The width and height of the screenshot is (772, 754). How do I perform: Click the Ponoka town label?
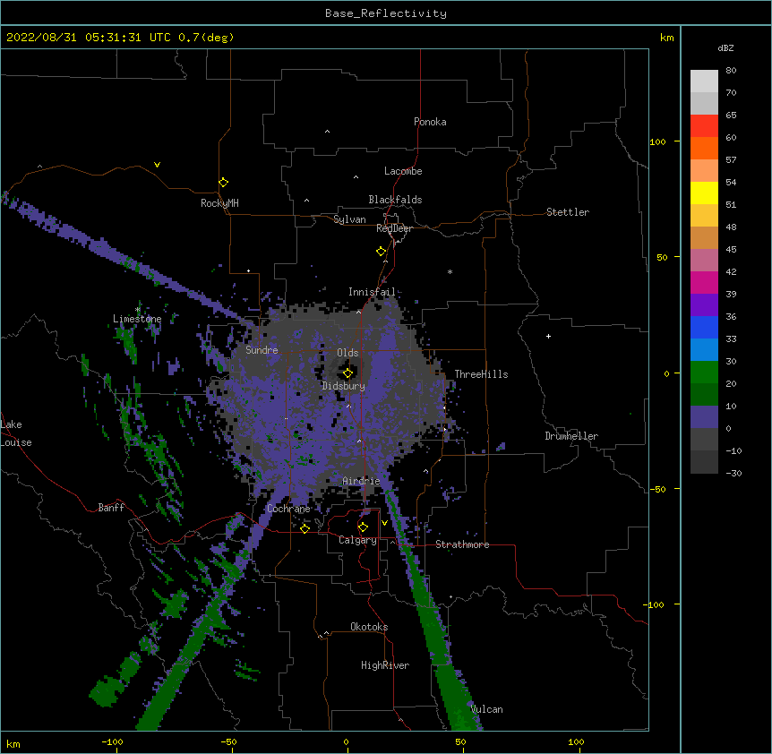click(430, 122)
